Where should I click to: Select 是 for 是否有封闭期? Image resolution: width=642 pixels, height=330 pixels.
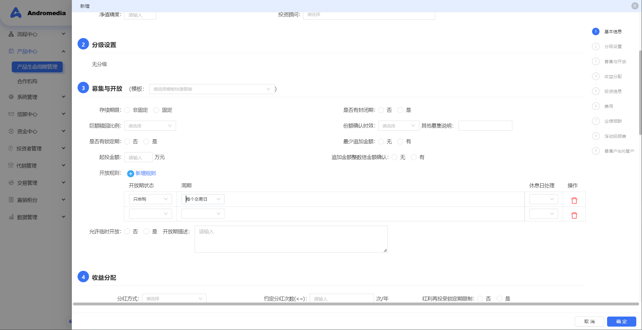[400, 110]
